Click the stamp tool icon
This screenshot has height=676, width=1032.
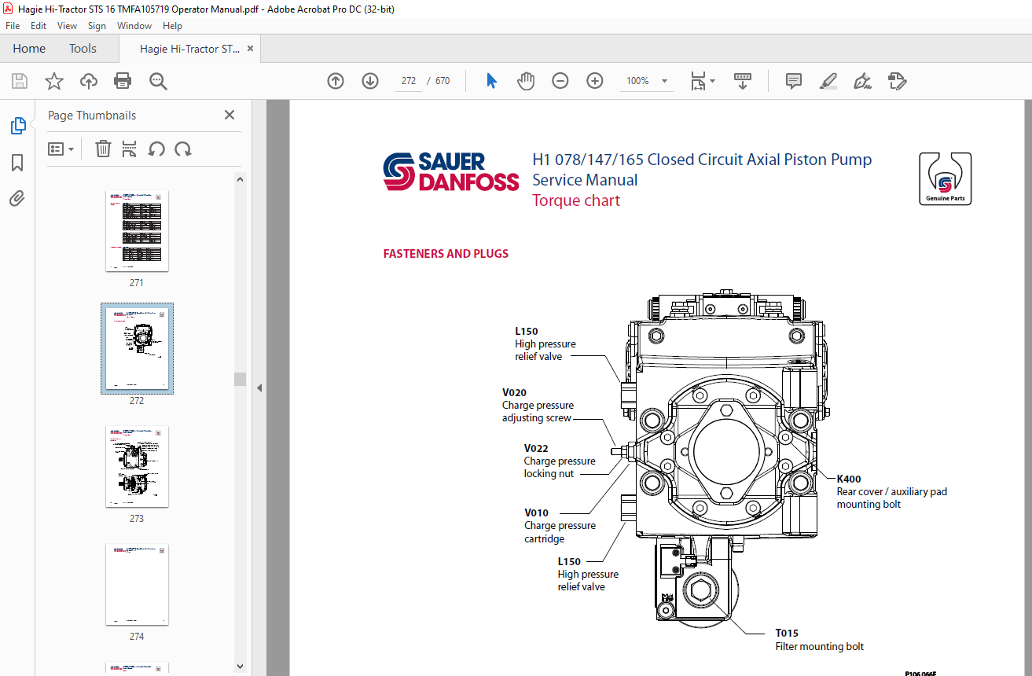pos(897,81)
